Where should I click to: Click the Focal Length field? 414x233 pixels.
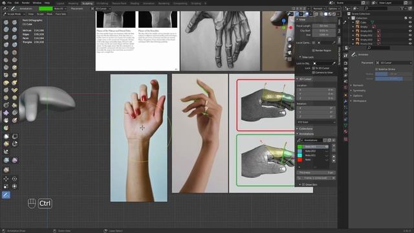coord(324,26)
